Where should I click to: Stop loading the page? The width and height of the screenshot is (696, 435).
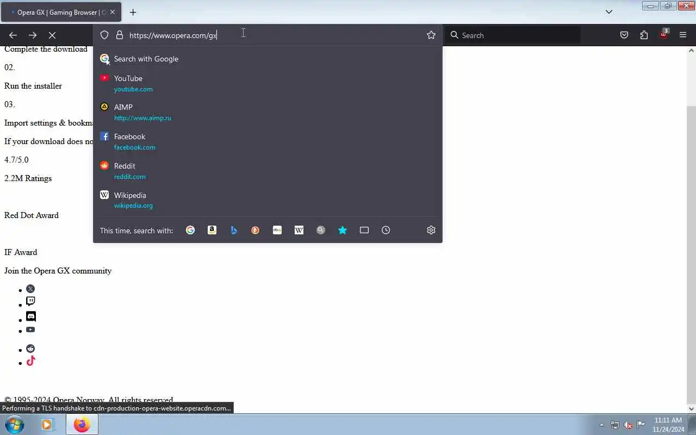pyautogui.click(x=52, y=35)
